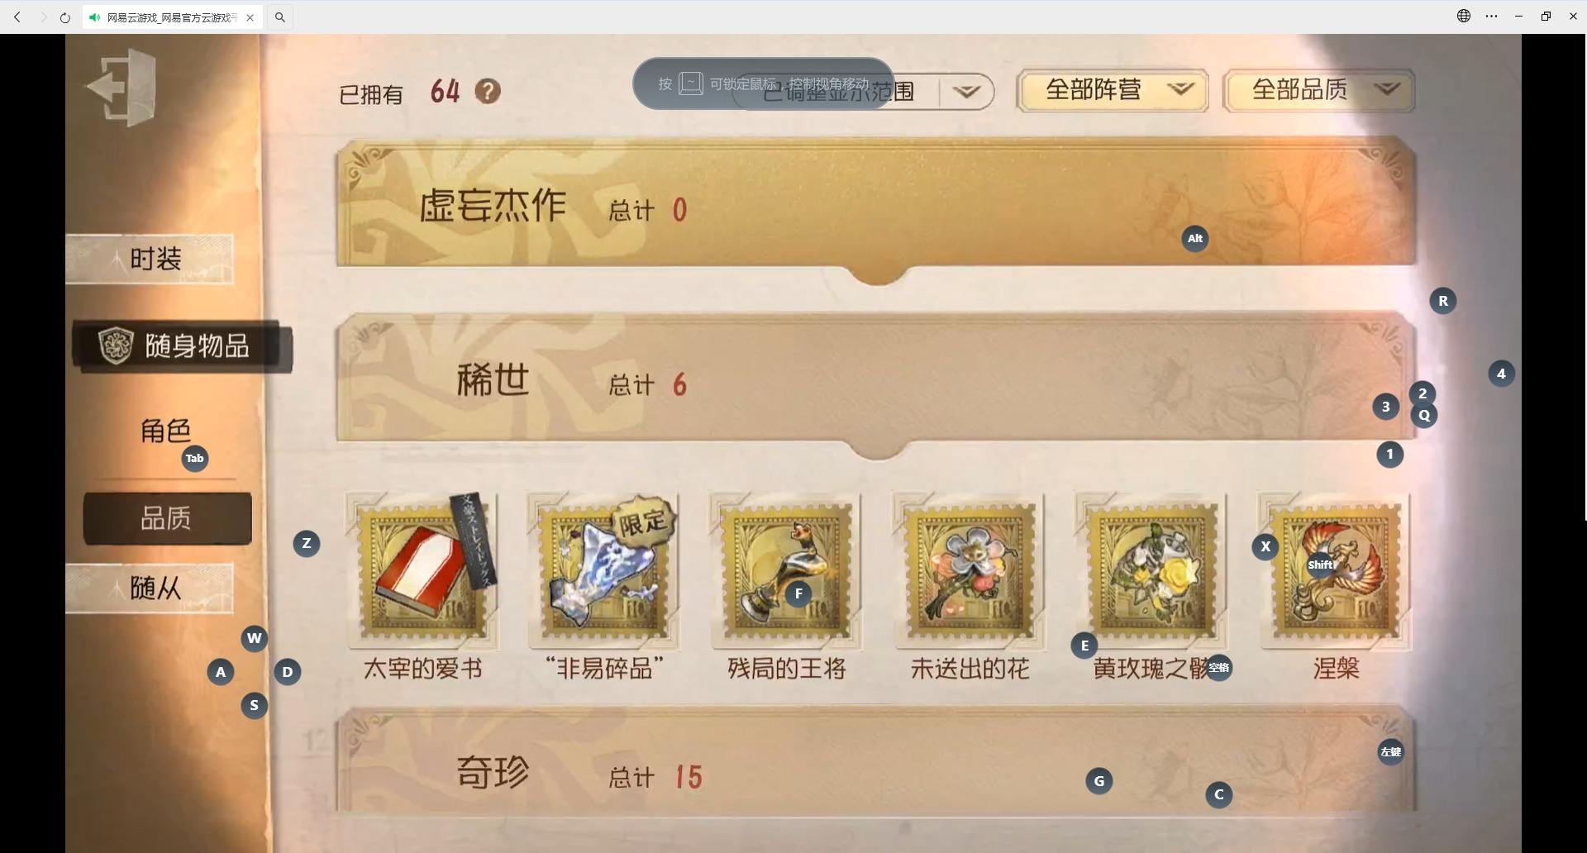Select the 太宰的爱书 red book stamp
Viewport: 1587px width, 853px height.
point(422,571)
